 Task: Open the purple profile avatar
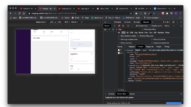point(176,13)
